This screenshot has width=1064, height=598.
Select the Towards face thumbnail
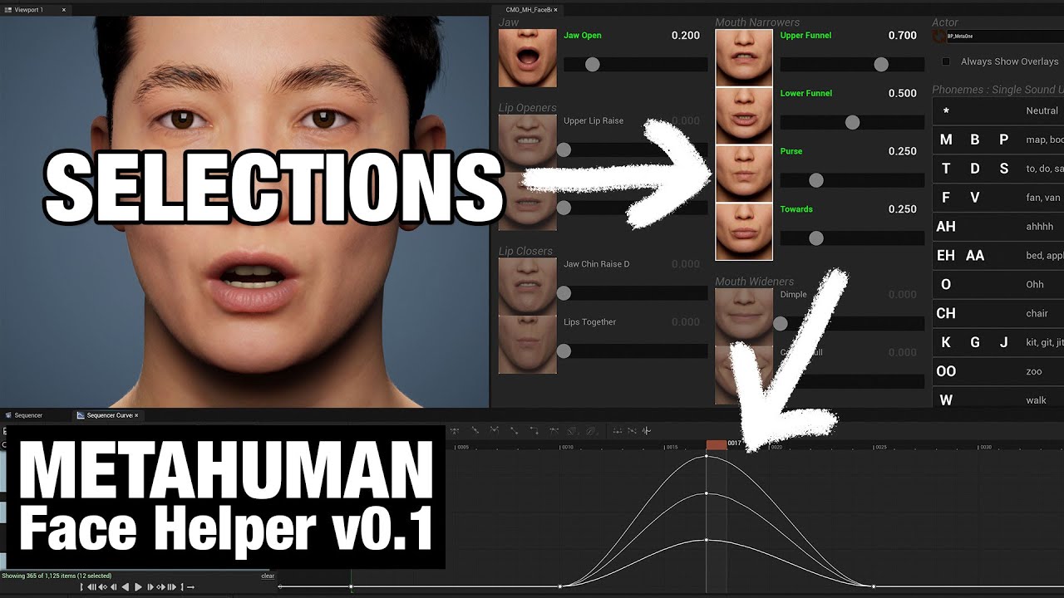[x=744, y=232]
